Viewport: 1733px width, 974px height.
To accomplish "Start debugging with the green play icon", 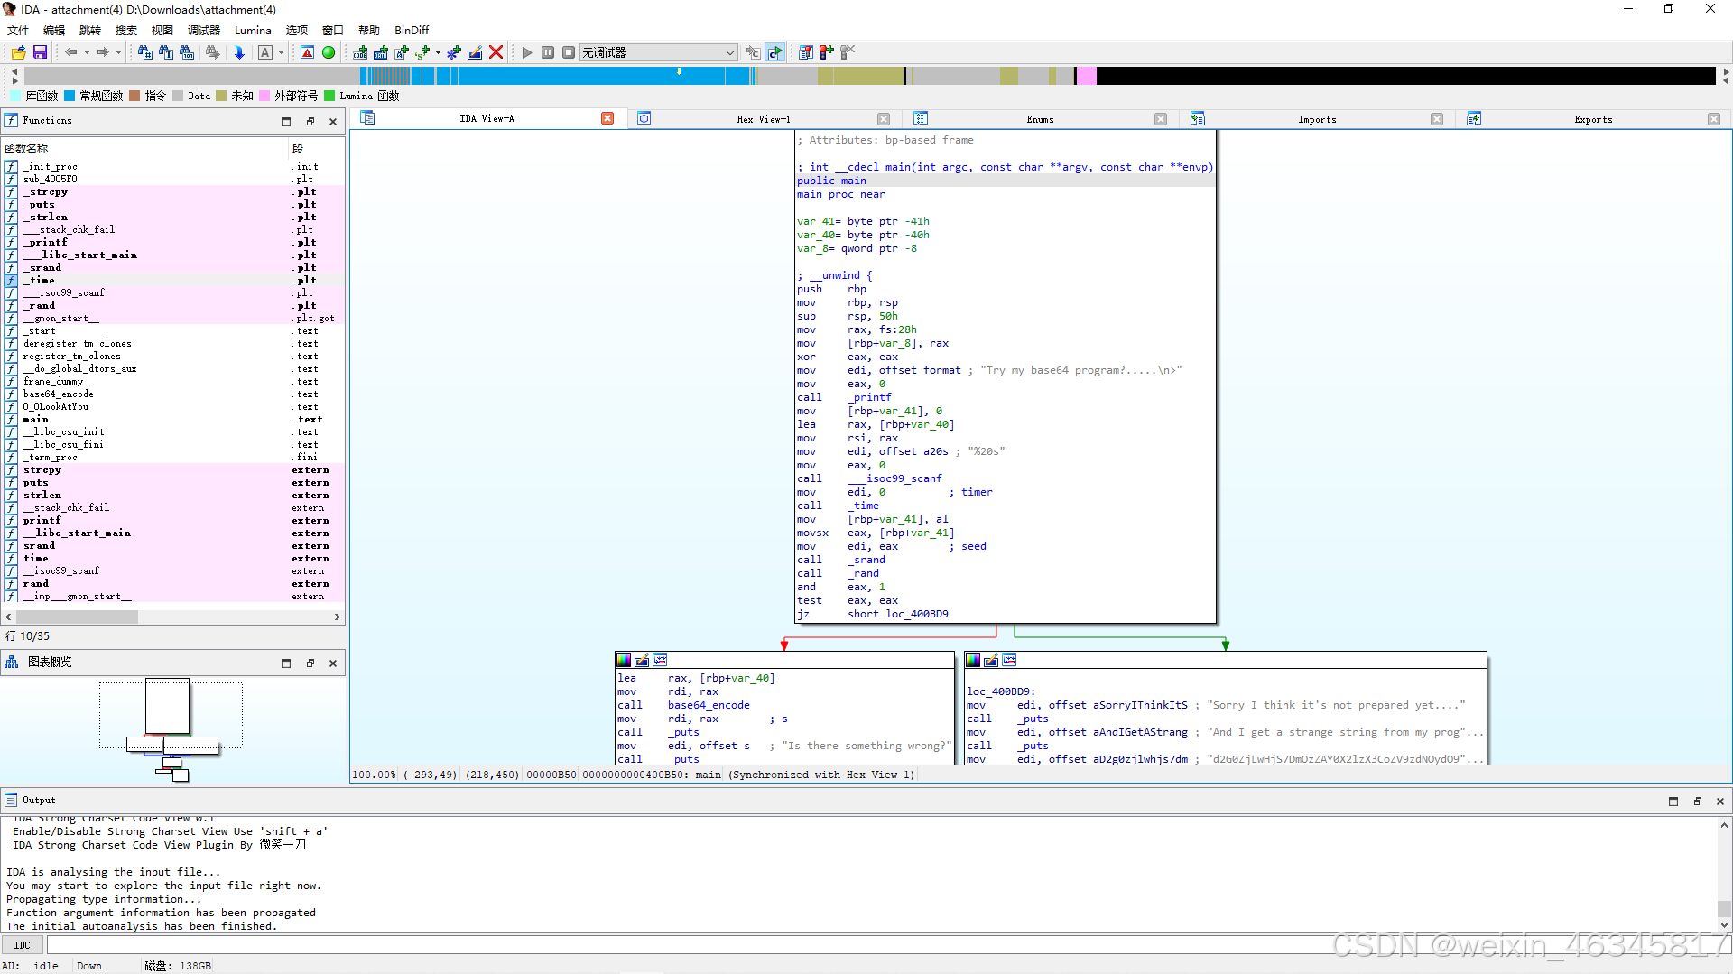I will point(527,51).
